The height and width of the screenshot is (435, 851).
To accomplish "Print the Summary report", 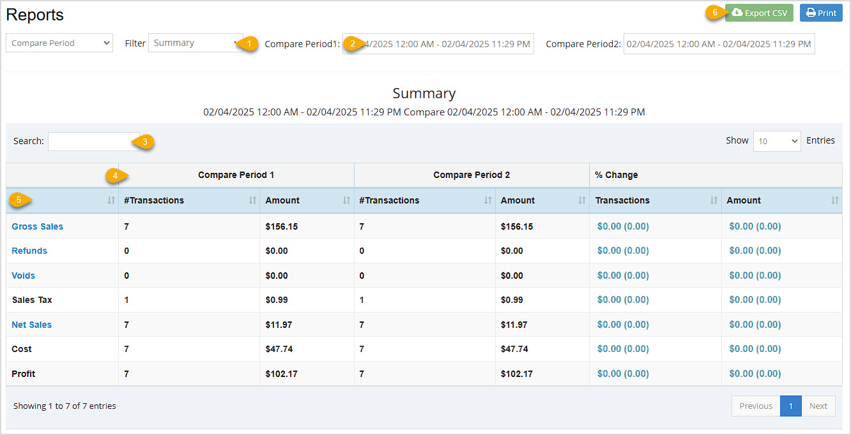I will click(821, 12).
